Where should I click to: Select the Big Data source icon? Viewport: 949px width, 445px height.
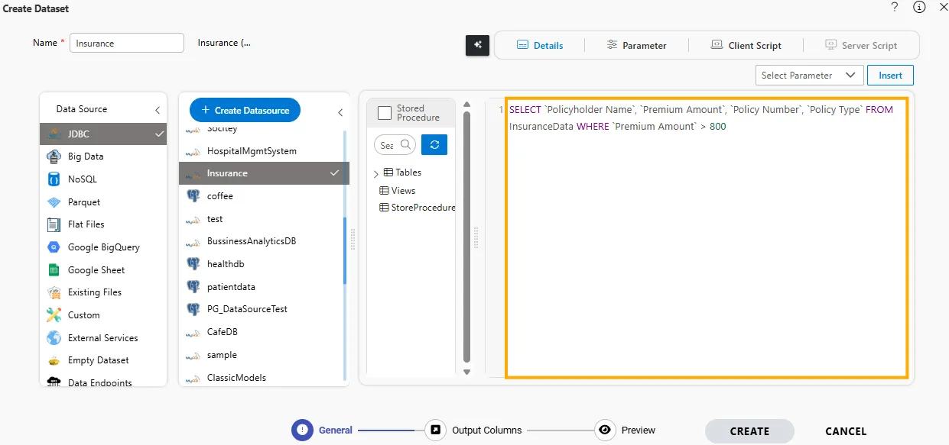(x=54, y=156)
